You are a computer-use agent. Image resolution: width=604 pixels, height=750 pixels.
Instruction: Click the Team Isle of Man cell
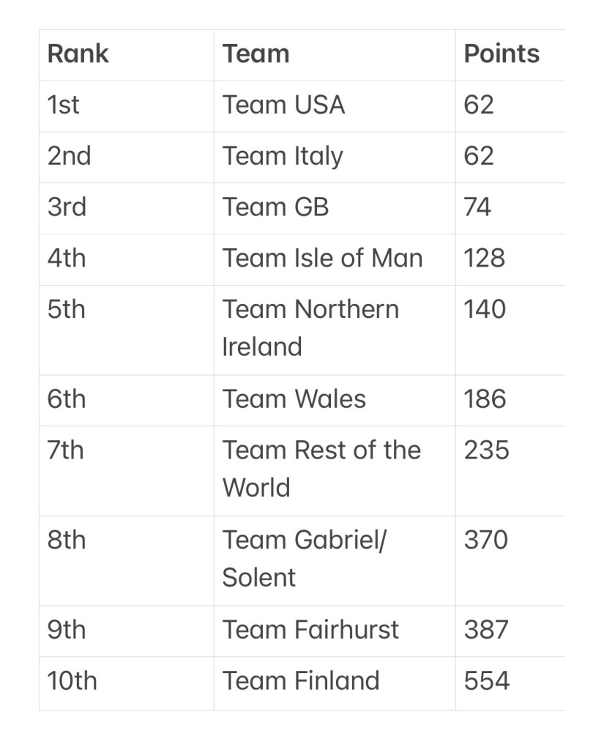point(322,259)
